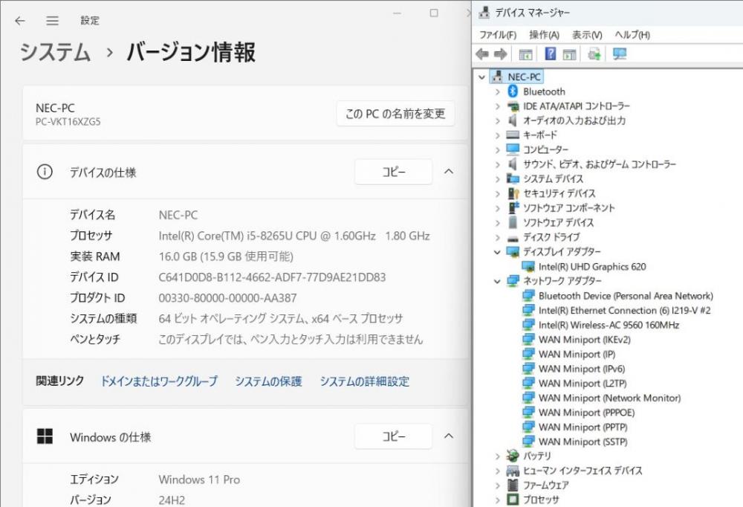Click the security devices key icon
743x507 pixels.
(x=513, y=193)
